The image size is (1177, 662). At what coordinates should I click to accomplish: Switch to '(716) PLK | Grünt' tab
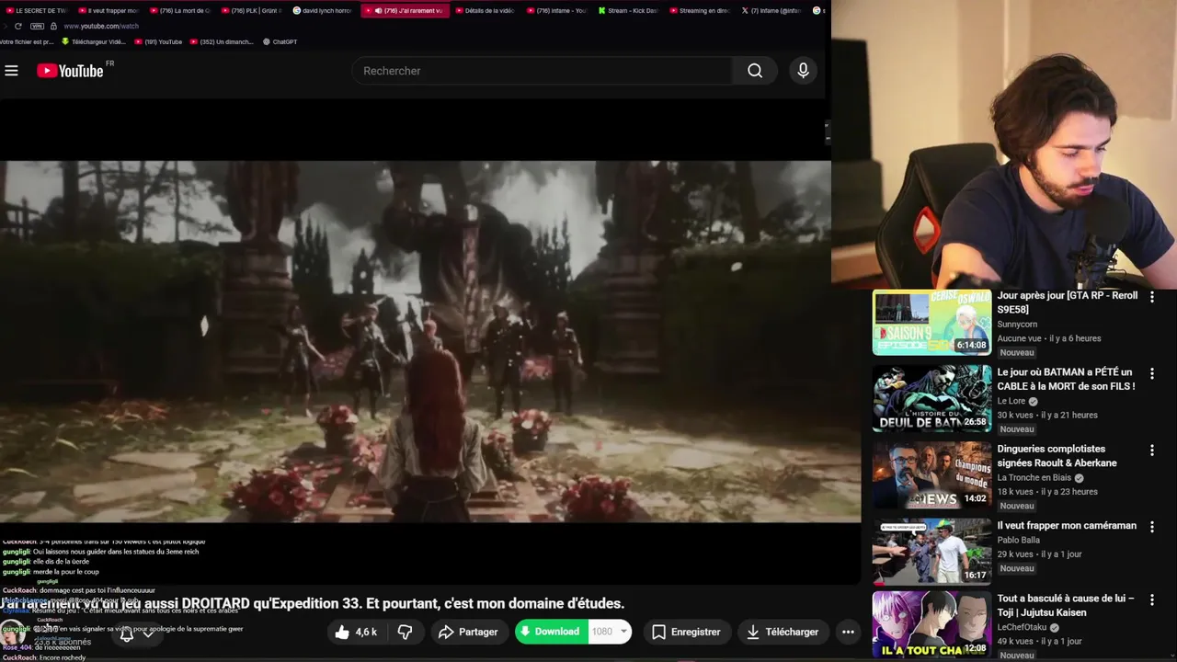252,10
